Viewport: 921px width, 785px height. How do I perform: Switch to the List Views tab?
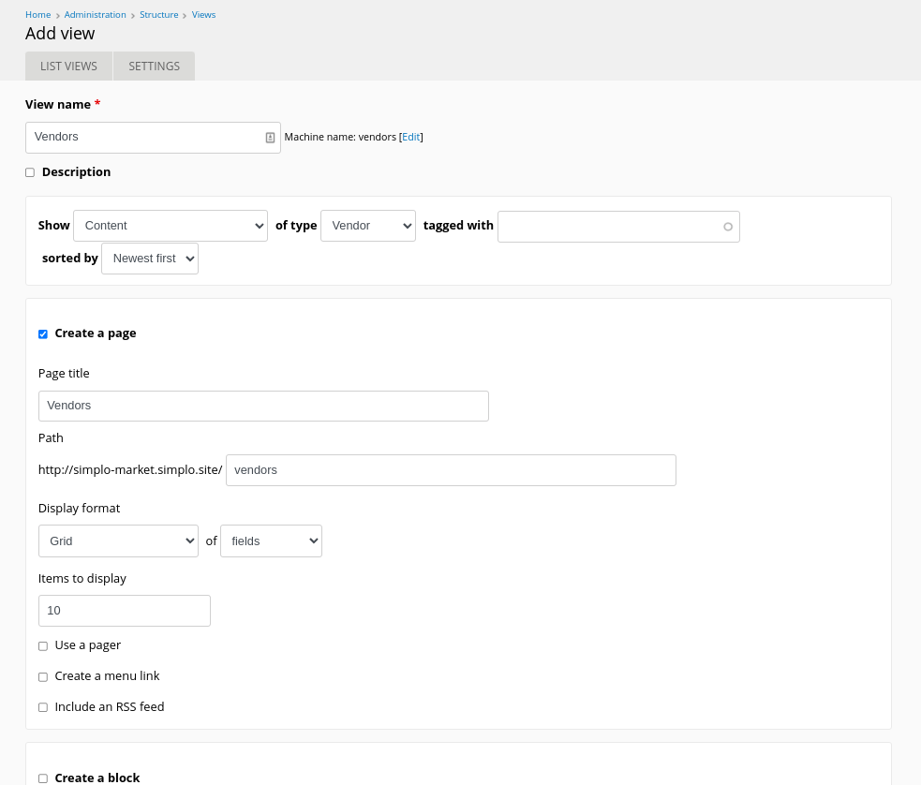[x=68, y=67]
